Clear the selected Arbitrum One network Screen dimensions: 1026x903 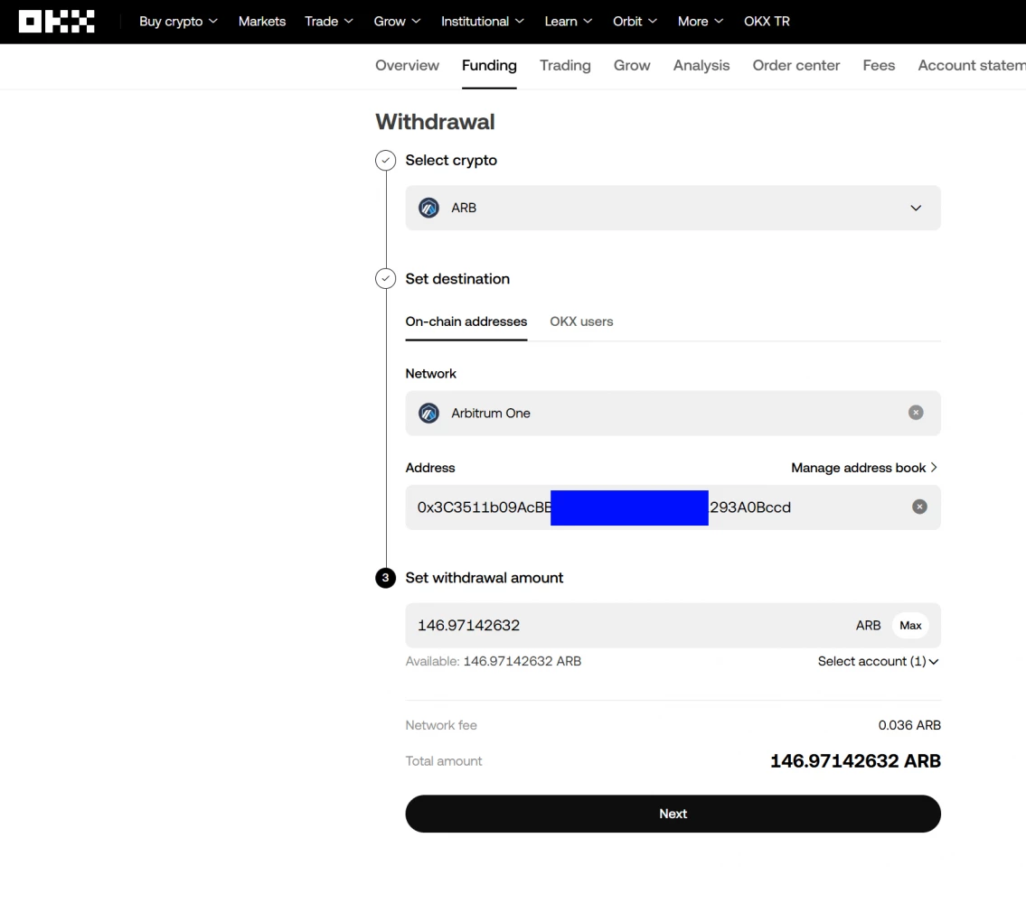[916, 413]
